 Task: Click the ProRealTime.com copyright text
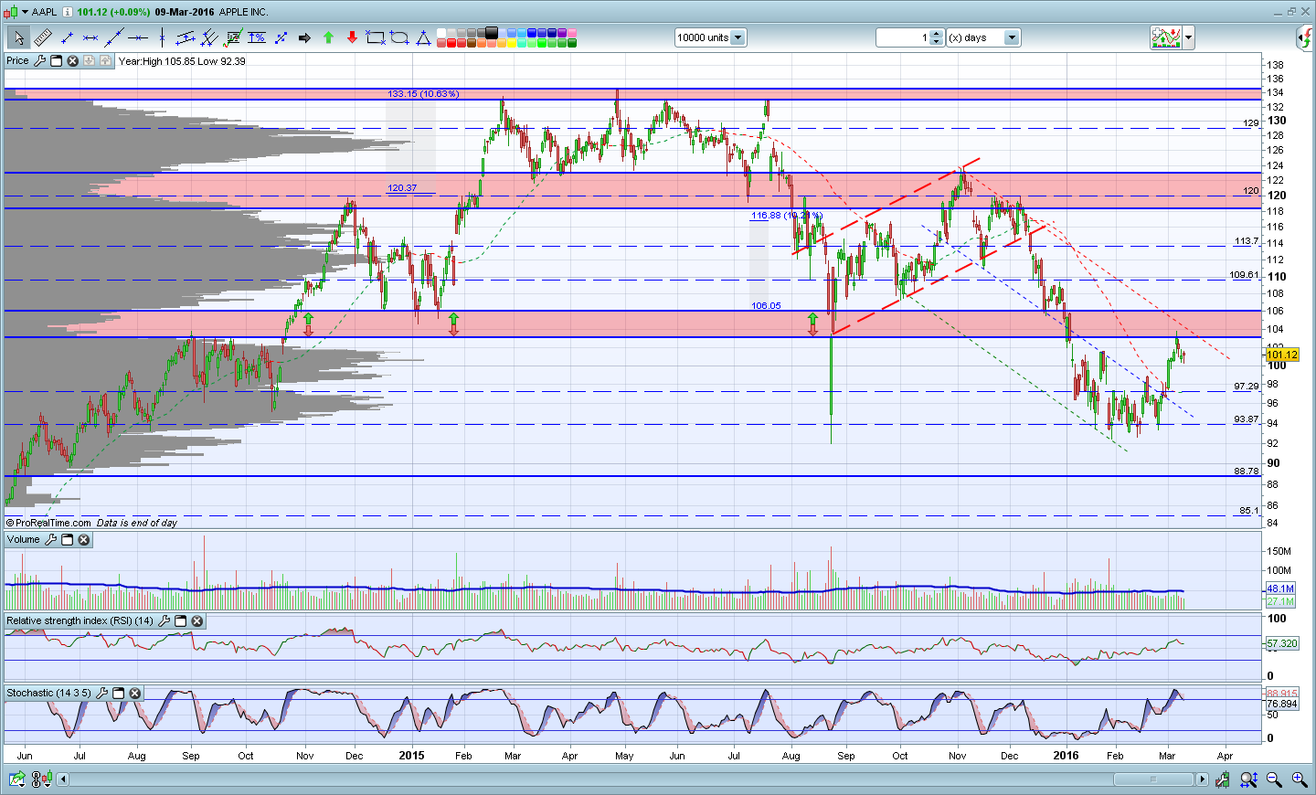[49, 523]
